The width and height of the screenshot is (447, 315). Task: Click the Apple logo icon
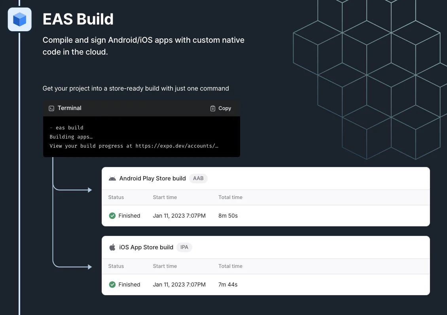point(112,247)
